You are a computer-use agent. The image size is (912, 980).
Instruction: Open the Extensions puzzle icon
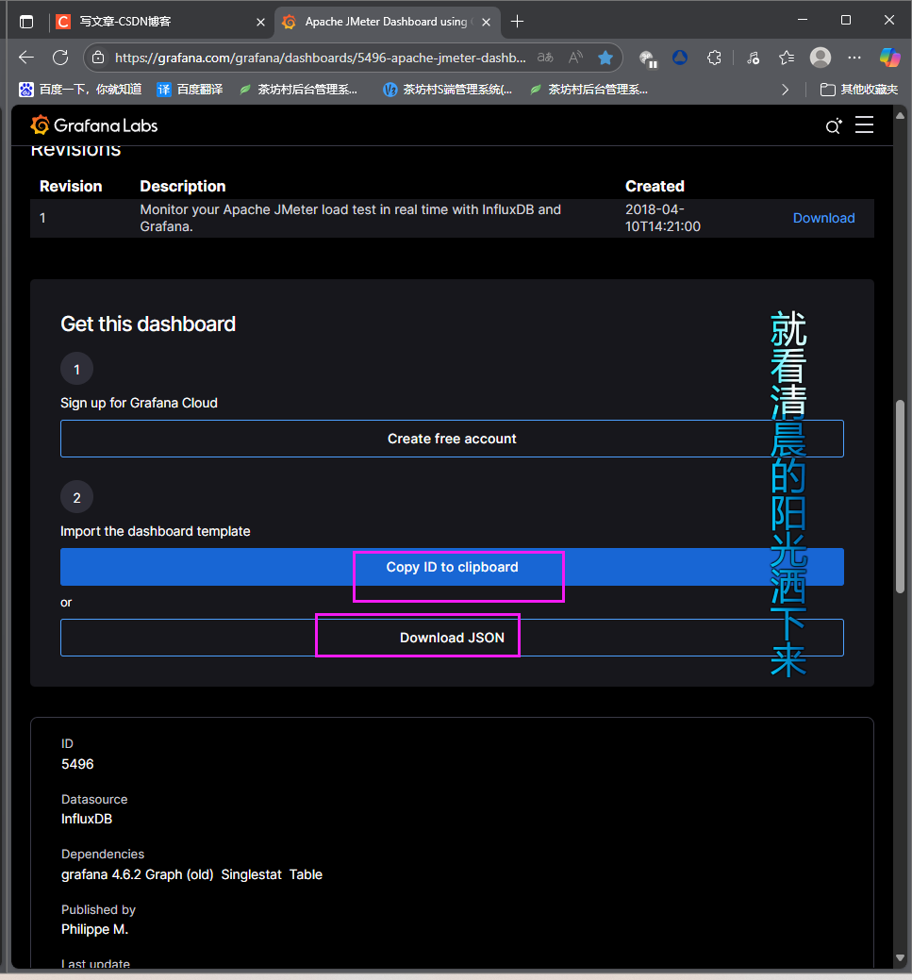point(714,58)
